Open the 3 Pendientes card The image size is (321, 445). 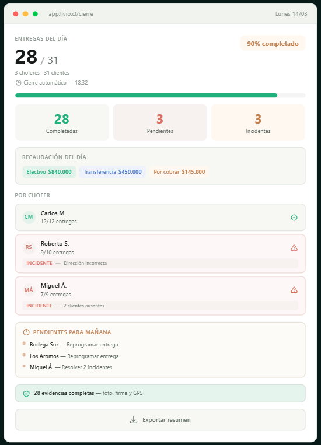160,122
